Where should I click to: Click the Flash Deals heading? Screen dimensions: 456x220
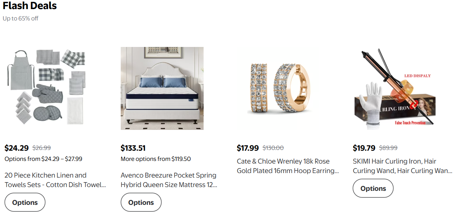point(30,6)
